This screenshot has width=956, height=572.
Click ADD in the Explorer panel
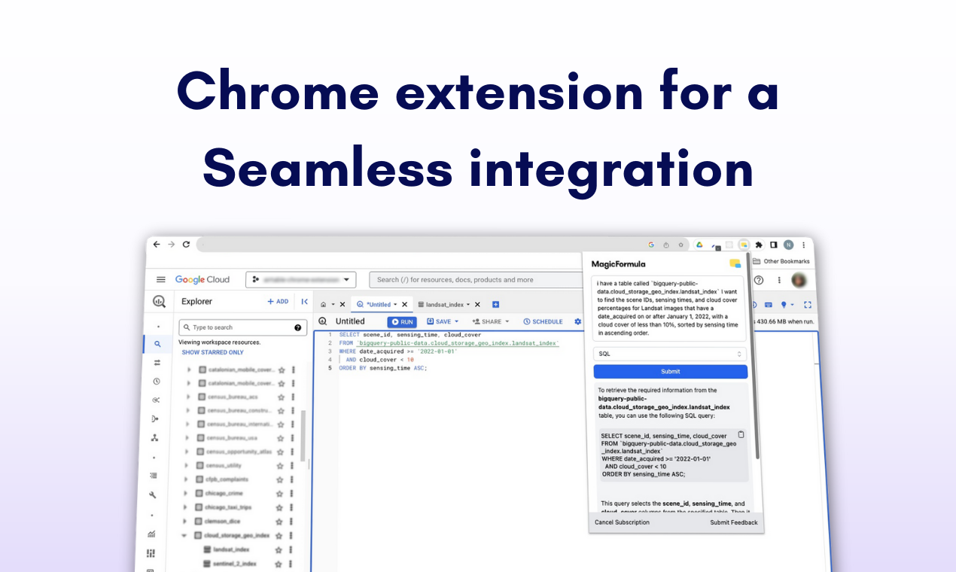(x=278, y=301)
